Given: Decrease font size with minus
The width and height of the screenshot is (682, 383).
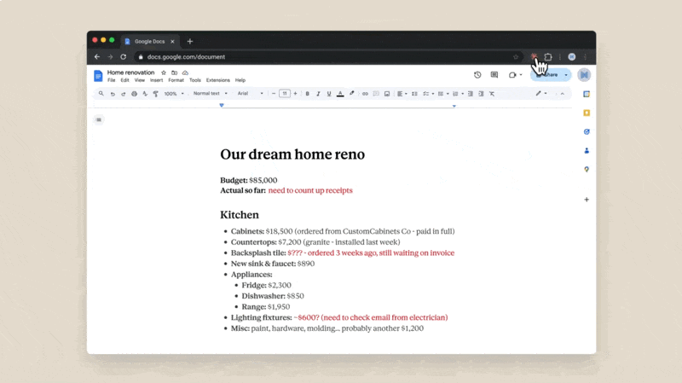Looking at the screenshot, I should tap(274, 94).
